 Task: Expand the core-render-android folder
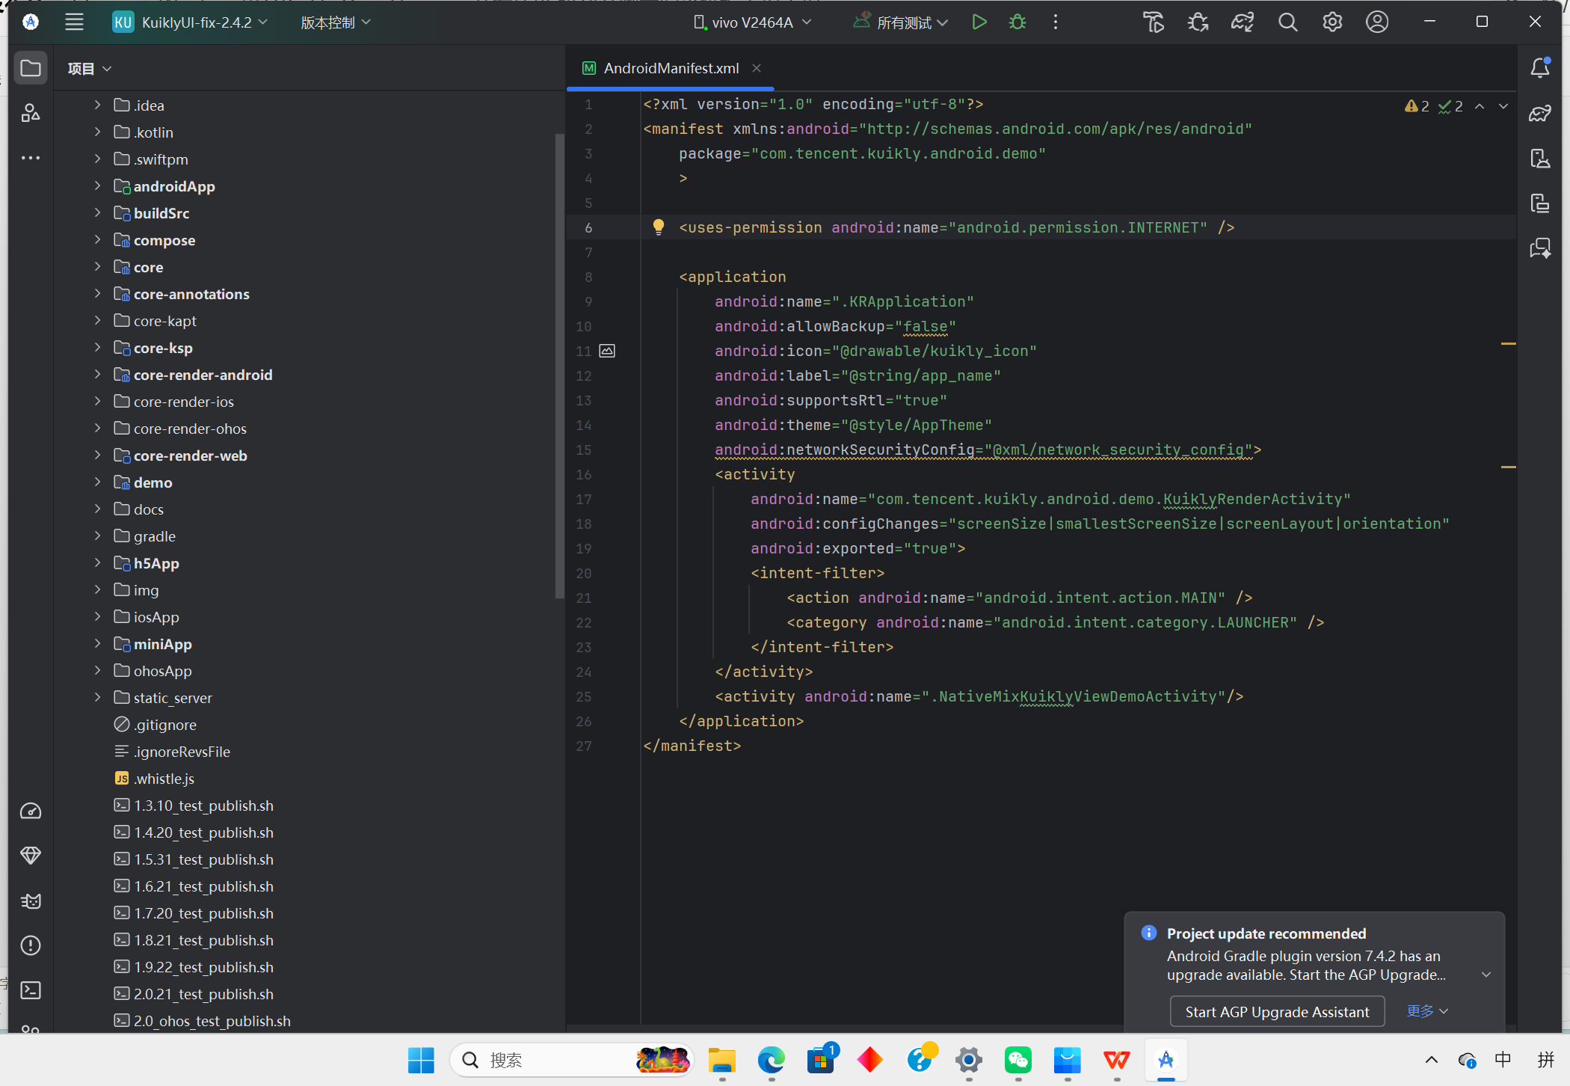(x=97, y=375)
